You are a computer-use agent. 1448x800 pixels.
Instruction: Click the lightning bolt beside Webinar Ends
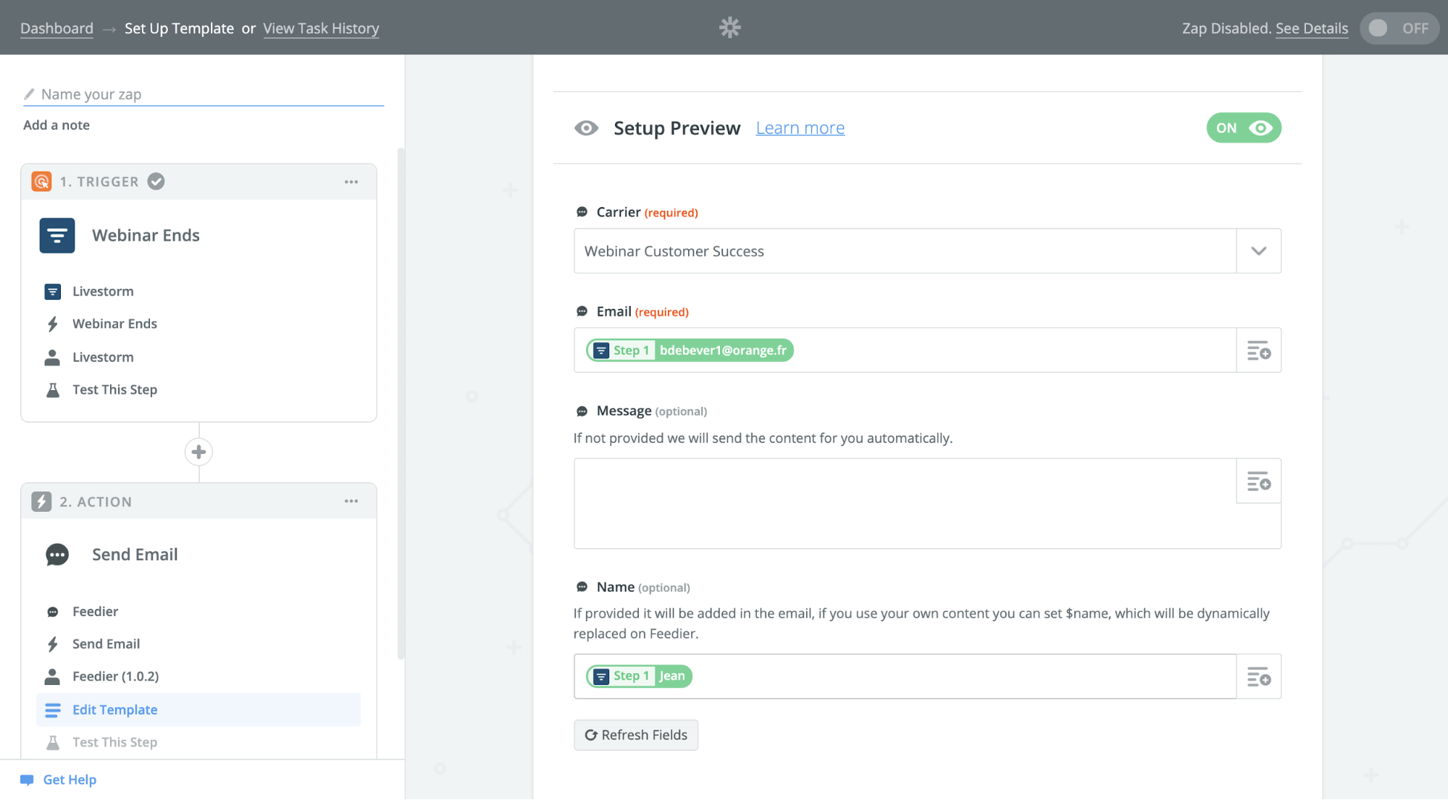point(52,324)
